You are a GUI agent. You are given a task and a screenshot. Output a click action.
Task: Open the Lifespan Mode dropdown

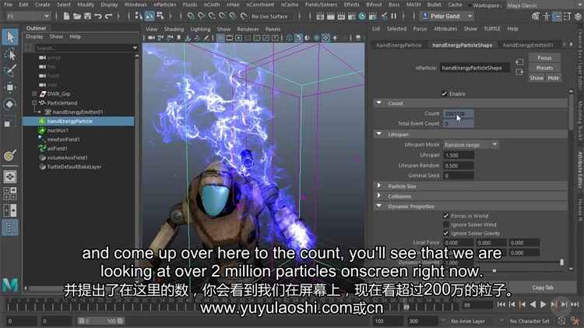pos(471,145)
